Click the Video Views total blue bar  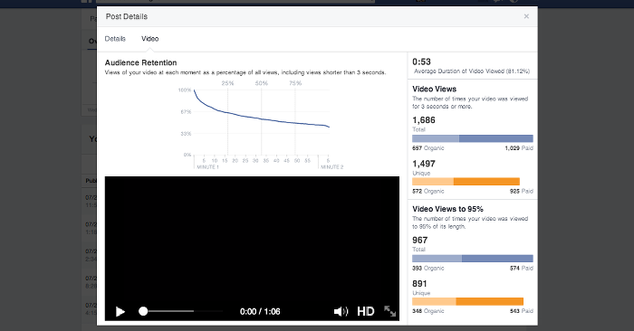coord(473,138)
